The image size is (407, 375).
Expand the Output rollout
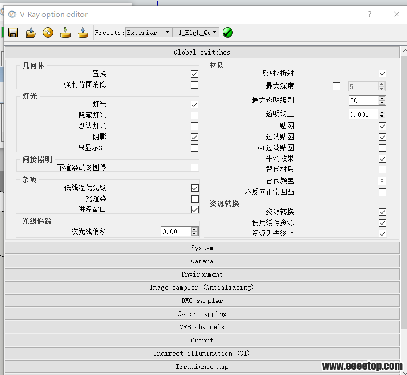tap(202, 341)
